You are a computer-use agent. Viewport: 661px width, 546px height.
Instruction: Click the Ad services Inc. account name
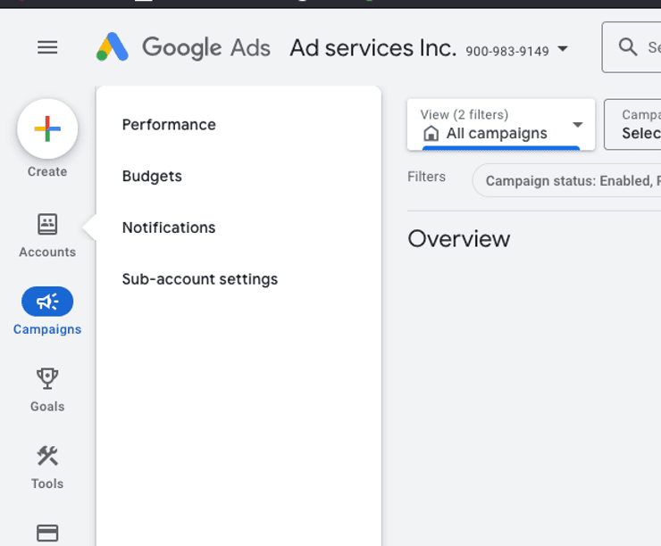point(372,48)
